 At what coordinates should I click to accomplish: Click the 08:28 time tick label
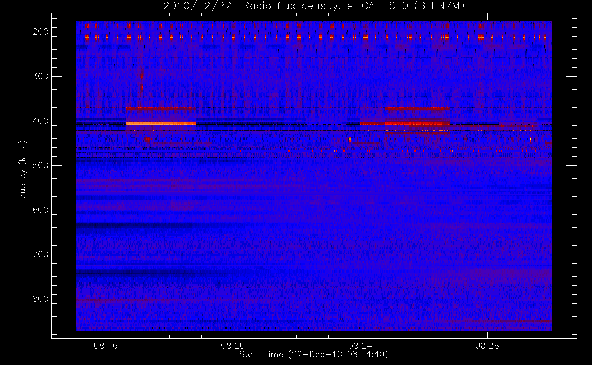coord(487,346)
